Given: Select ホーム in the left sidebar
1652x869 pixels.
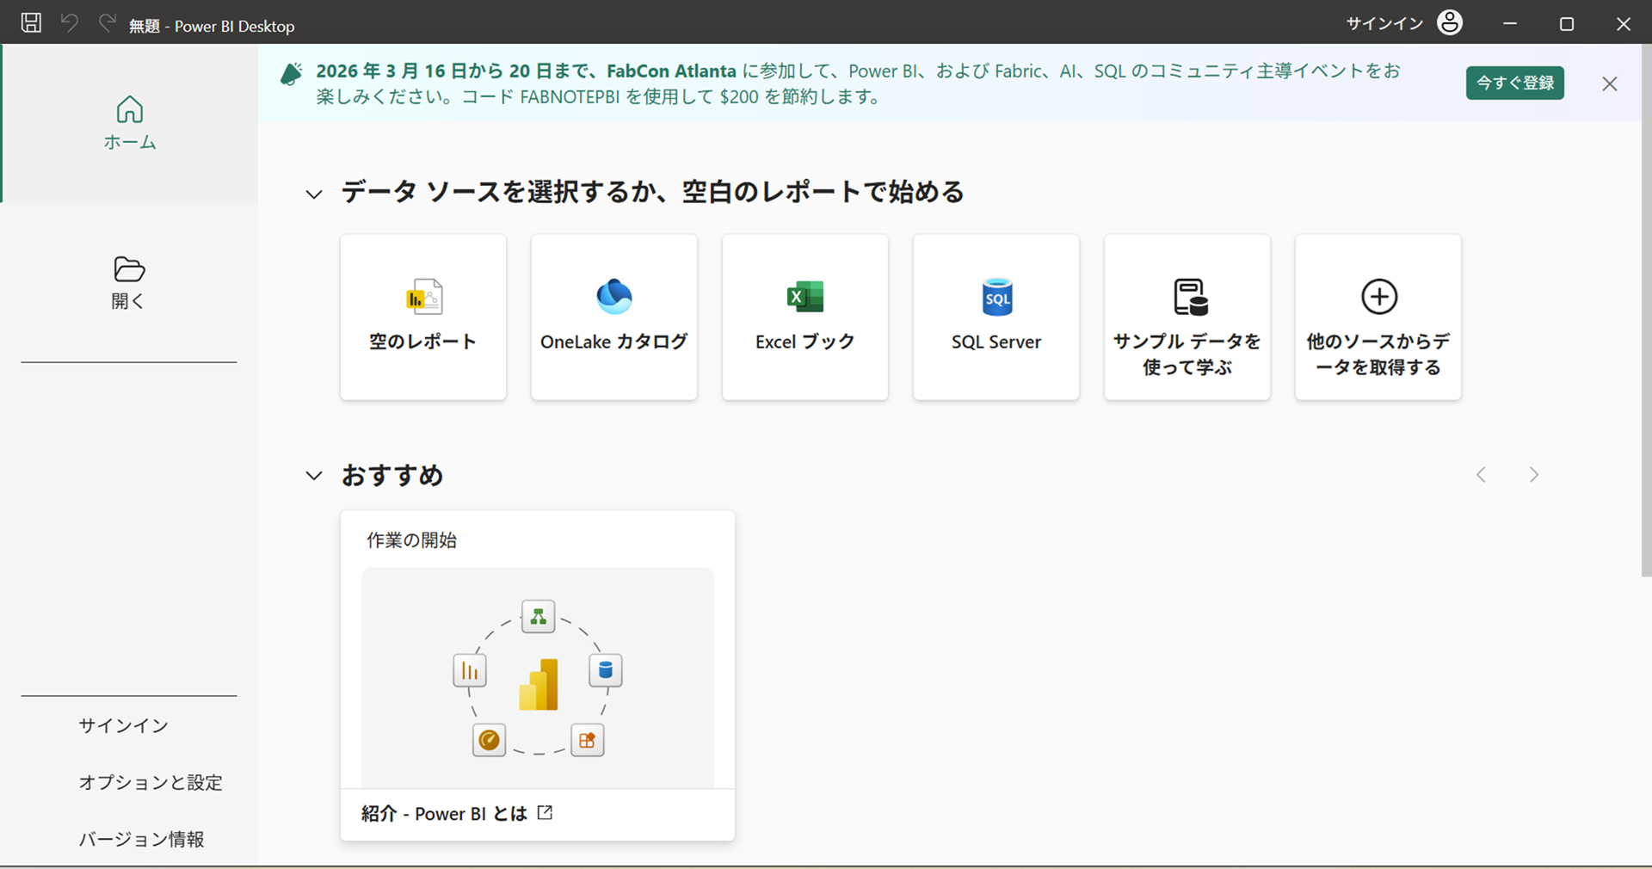Looking at the screenshot, I should pos(130,123).
